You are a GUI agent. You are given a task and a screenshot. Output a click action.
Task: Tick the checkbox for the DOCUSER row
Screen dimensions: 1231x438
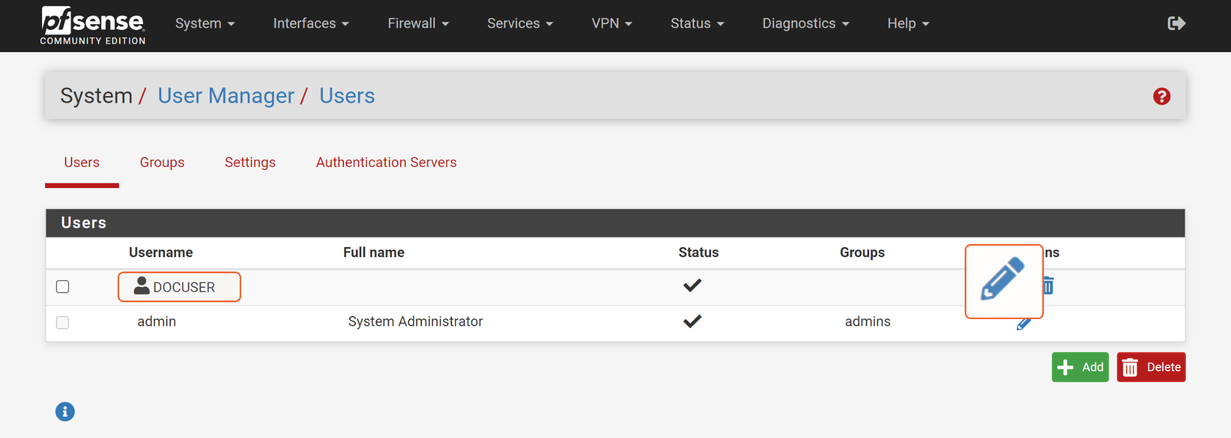(x=63, y=287)
